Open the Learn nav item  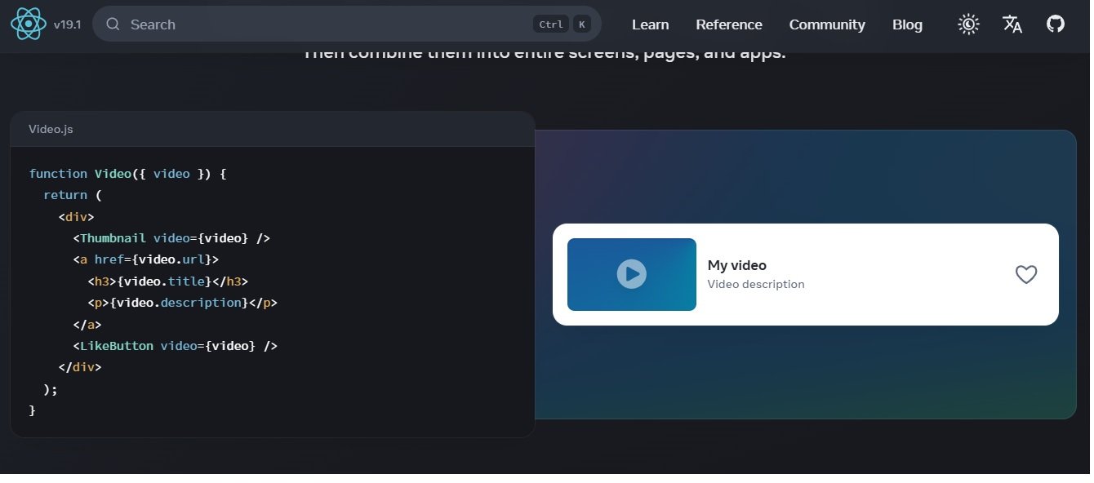coord(650,24)
